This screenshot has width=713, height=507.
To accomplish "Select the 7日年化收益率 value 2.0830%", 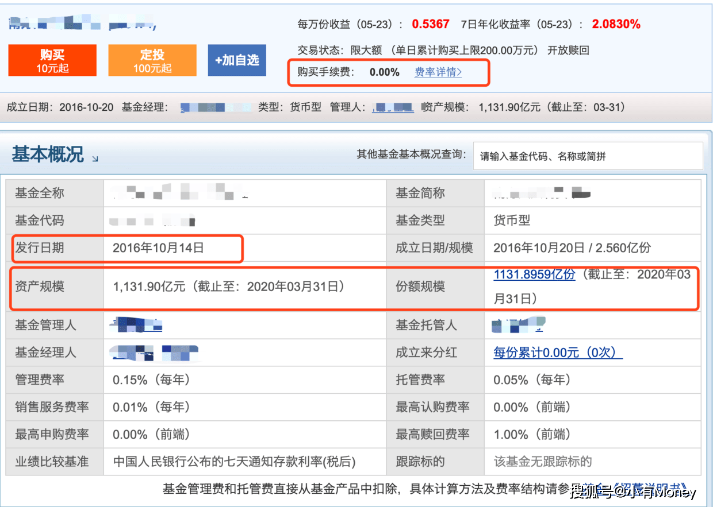I will coord(616,24).
